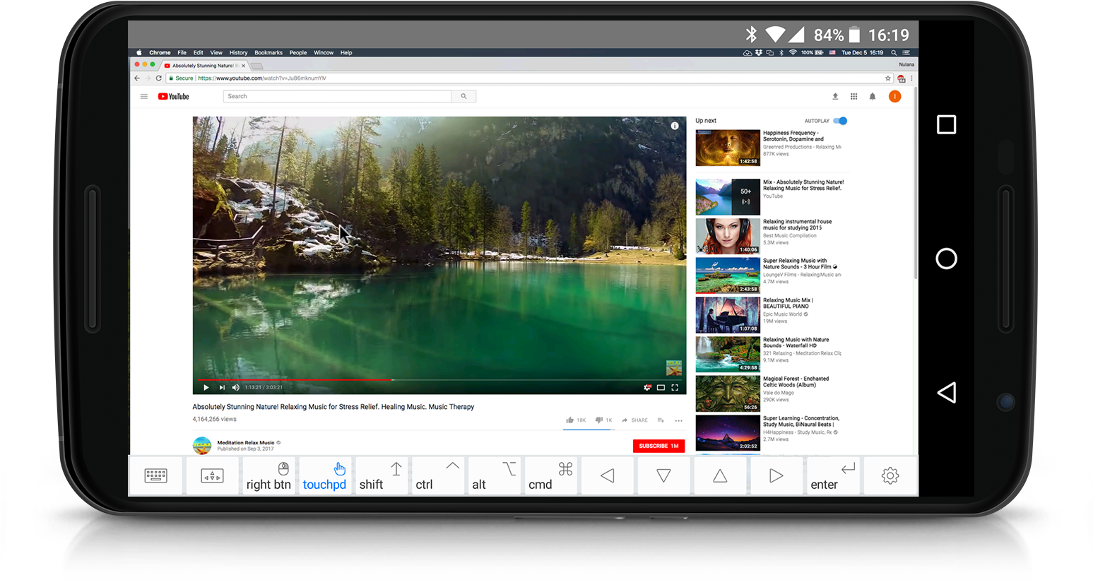Select the touchpad mode key
The height and width of the screenshot is (580, 1093).
click(324, 475)
